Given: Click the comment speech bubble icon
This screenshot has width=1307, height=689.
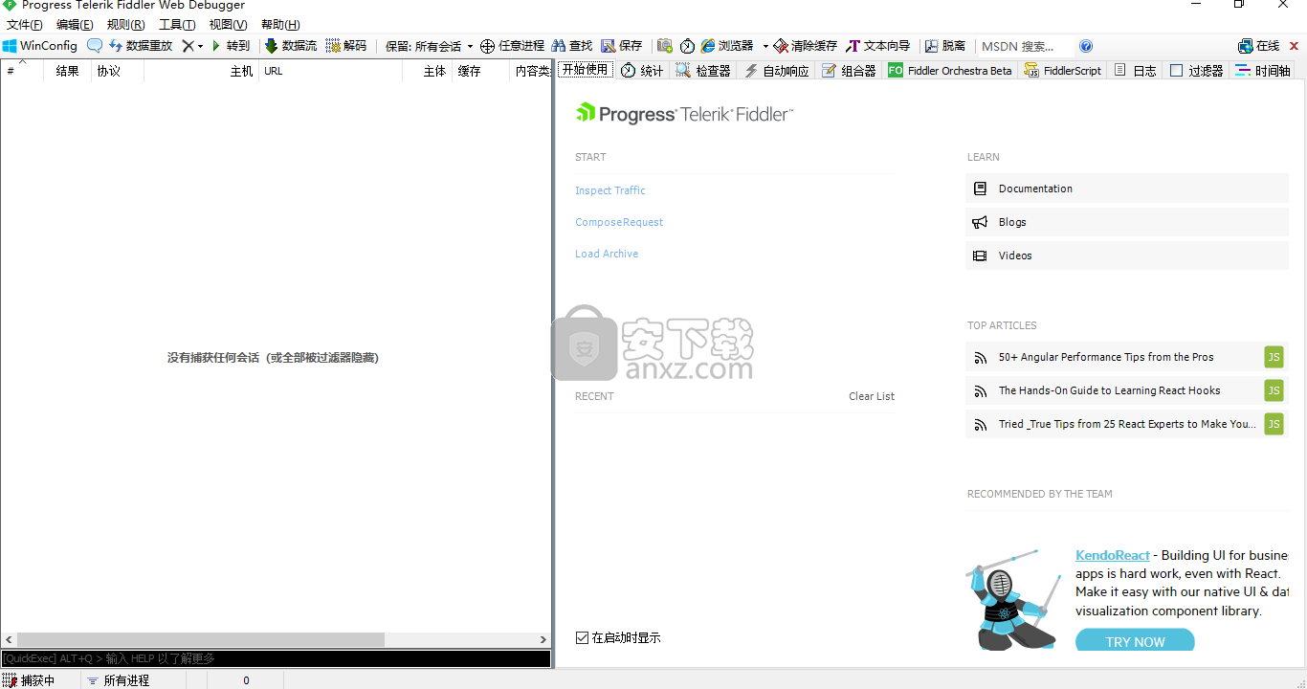Looking at the screenshot, I should point(95,46).
